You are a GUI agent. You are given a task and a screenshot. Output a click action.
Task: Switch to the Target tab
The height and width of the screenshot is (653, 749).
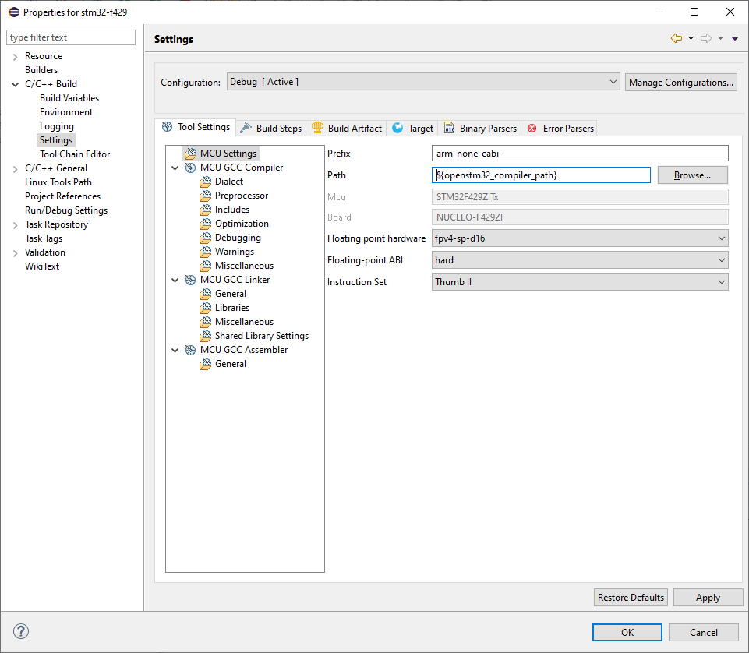click(x=413, y=128)
